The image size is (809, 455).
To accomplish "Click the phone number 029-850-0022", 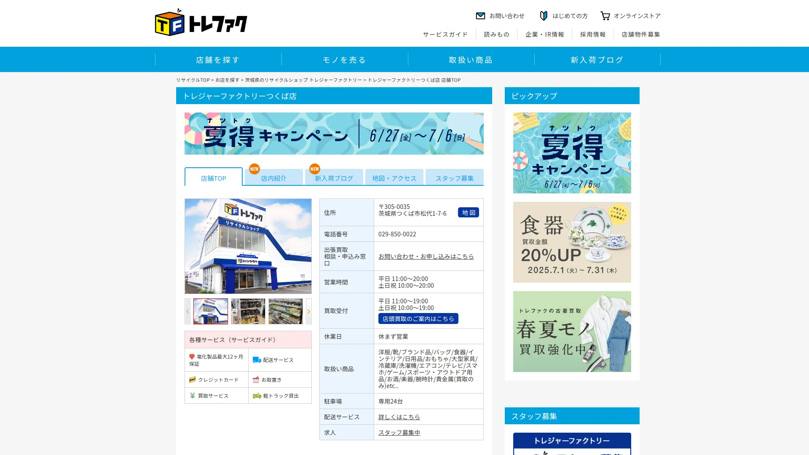I will click(x=397, y=234).
